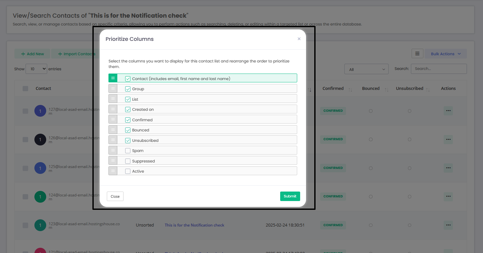
Task: Click the drag handle beside Confirmed option
Action: 113,119
